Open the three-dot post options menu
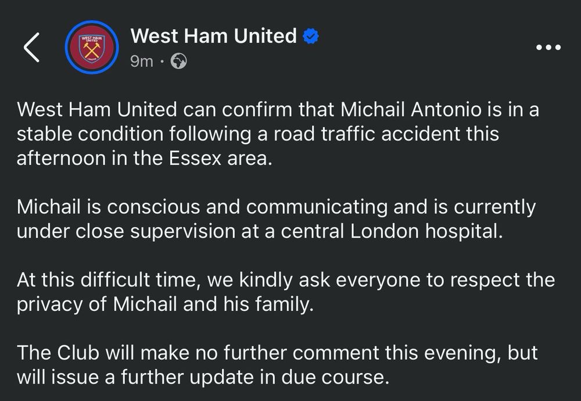The width and height of the screenshot is (581, 401). coord(549,48)
